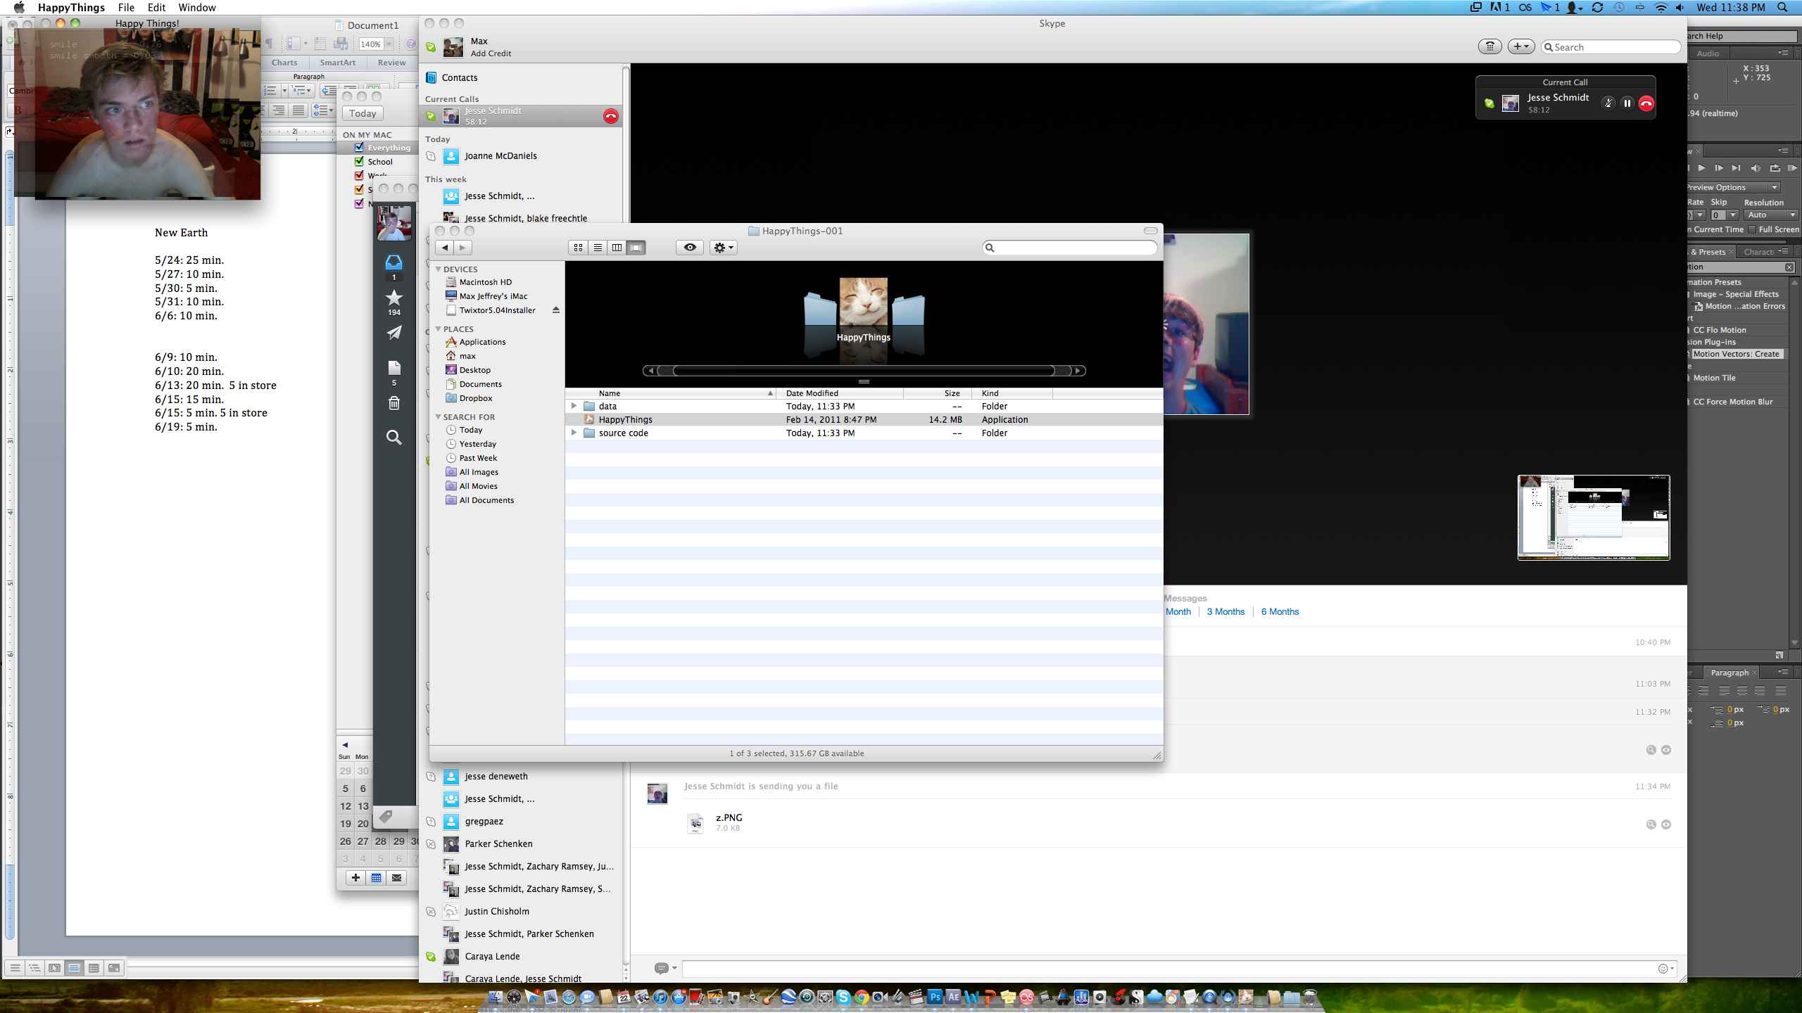Switch to Word Charts tab
This screenshot has width=1802, height=1013.
point(284,63)
